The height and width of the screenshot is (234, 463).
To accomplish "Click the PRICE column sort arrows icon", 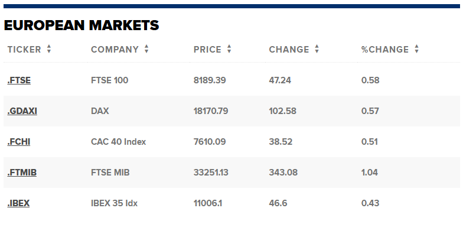I will coord(229,49).
